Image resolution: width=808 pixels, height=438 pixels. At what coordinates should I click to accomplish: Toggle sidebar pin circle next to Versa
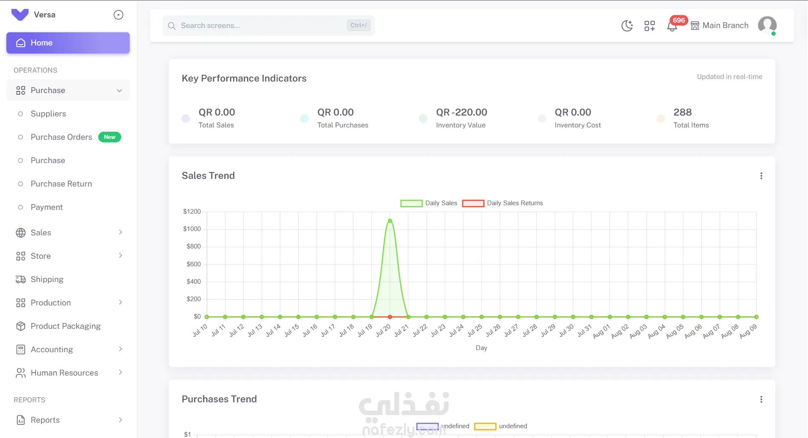click(118, 15)
